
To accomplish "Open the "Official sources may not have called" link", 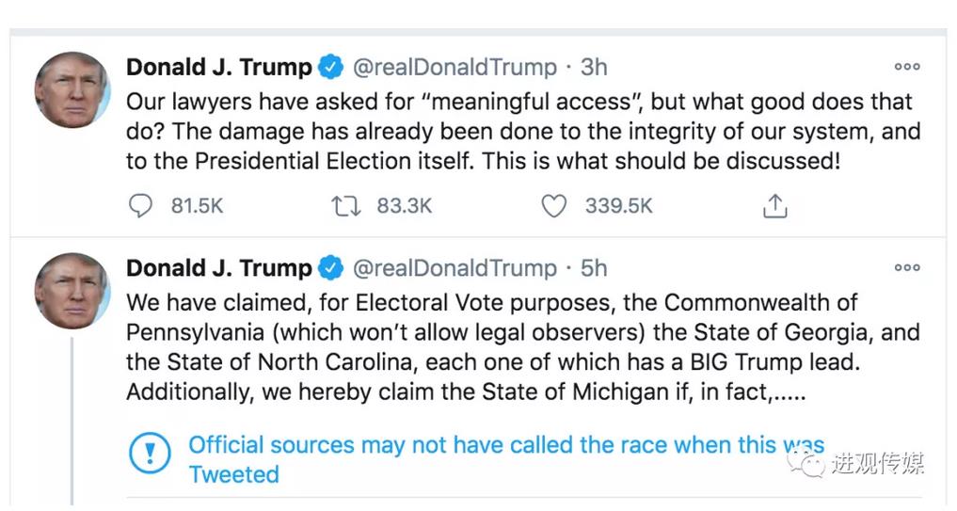I will click(x=505, y=446).
